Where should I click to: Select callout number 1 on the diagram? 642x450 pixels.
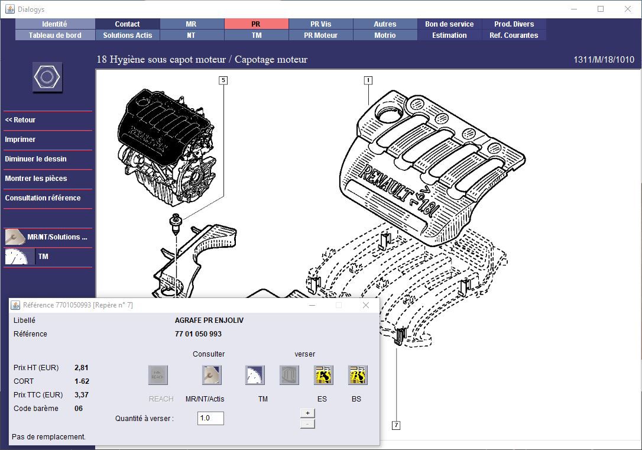tap(368, 80)
